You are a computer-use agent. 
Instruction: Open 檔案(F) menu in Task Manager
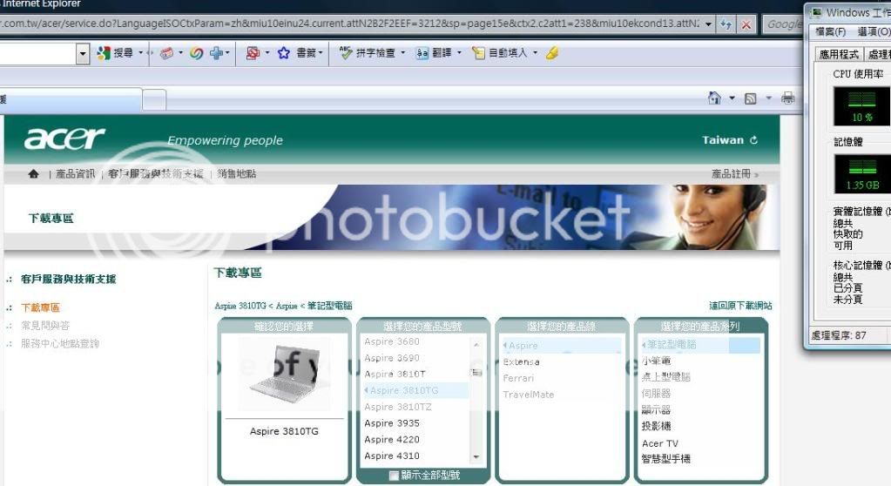(x=830, y=32)
